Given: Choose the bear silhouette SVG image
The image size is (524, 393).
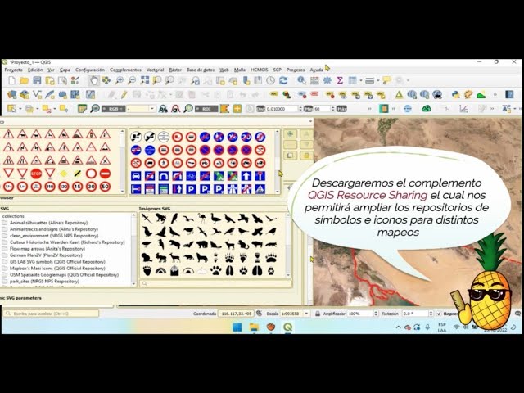Looking at the screenshot, I should click(202, 245).
